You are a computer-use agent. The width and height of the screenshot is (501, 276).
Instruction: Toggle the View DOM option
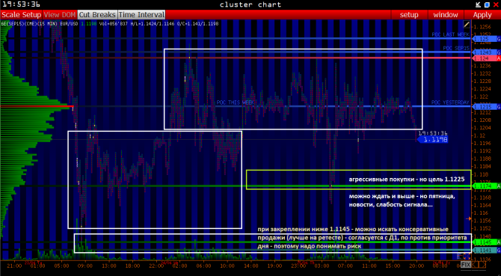(60, 15)
